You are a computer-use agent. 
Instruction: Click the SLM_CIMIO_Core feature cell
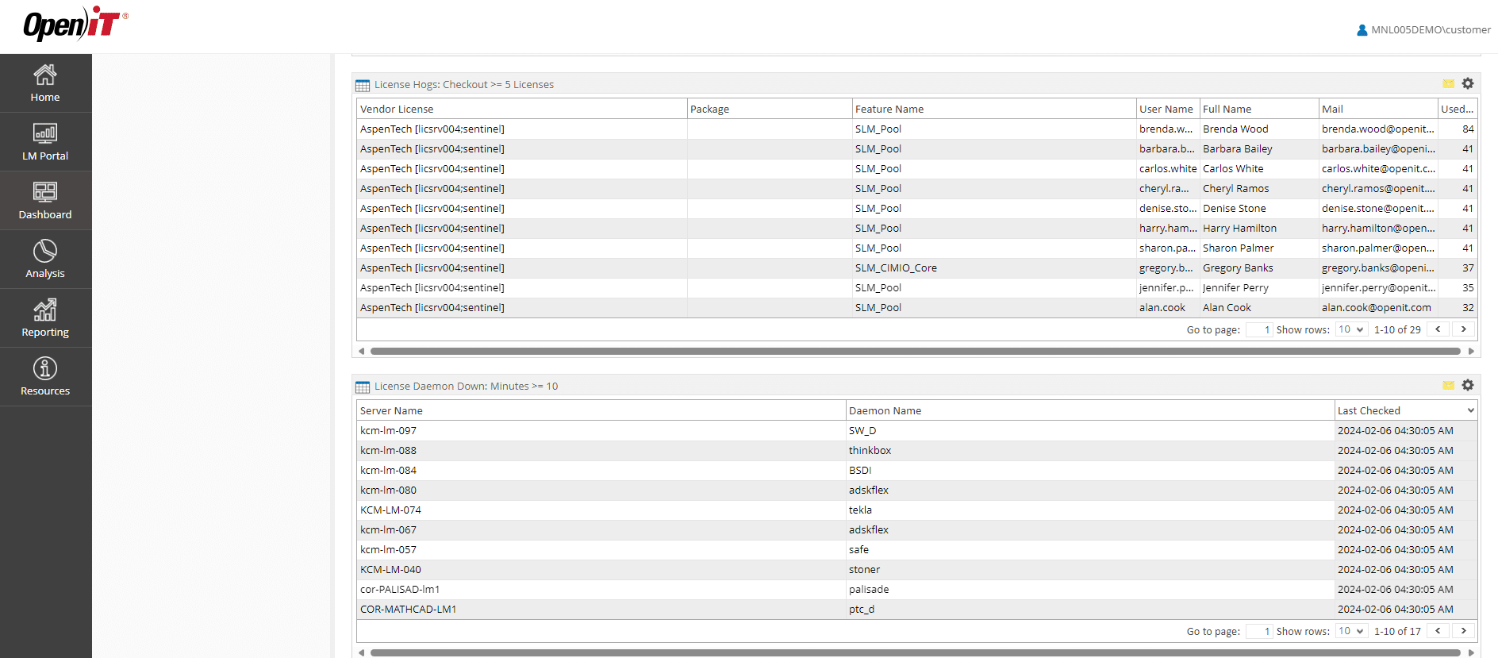(x=994, y=267)
